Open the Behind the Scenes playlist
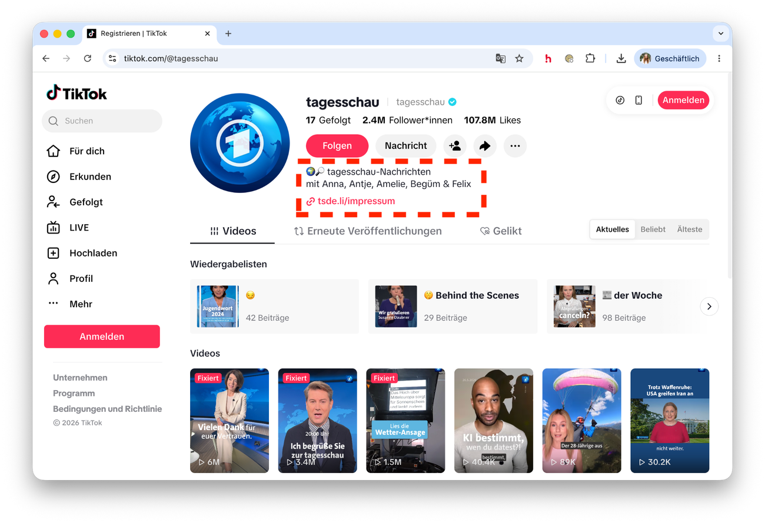This screenshot has width=765, height=523. pyautogui.click(x=453, y=307)
